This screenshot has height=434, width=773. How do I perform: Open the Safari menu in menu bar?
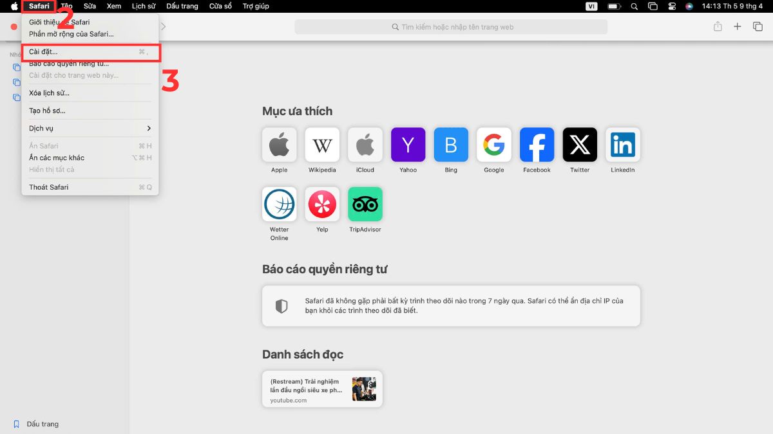pyautogui.click(x=39, y=6)
